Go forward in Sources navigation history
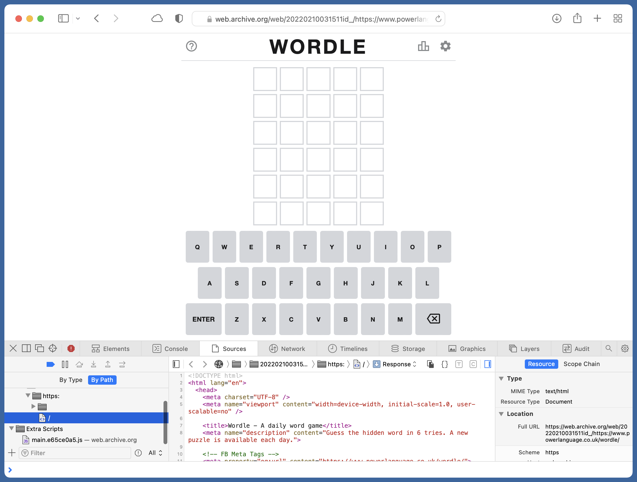 tap(205, 364)
